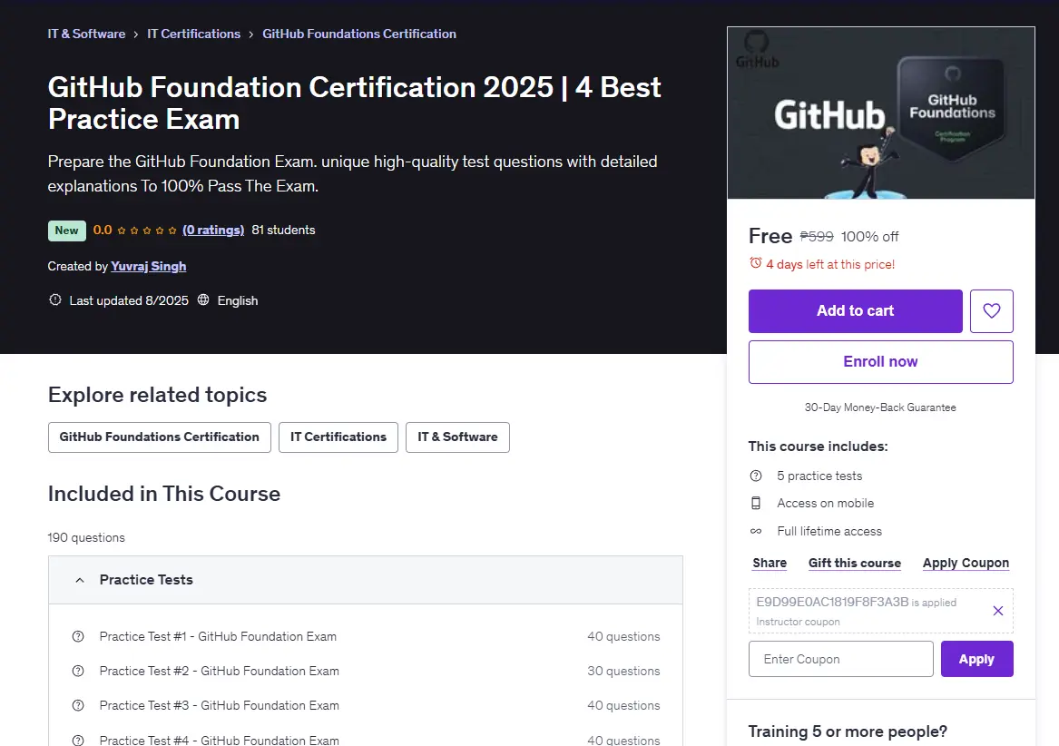The width and height of the screenshot is (1059, 746).
Task: Open the (0 ratings) link
Action: (x=213, y=230)
